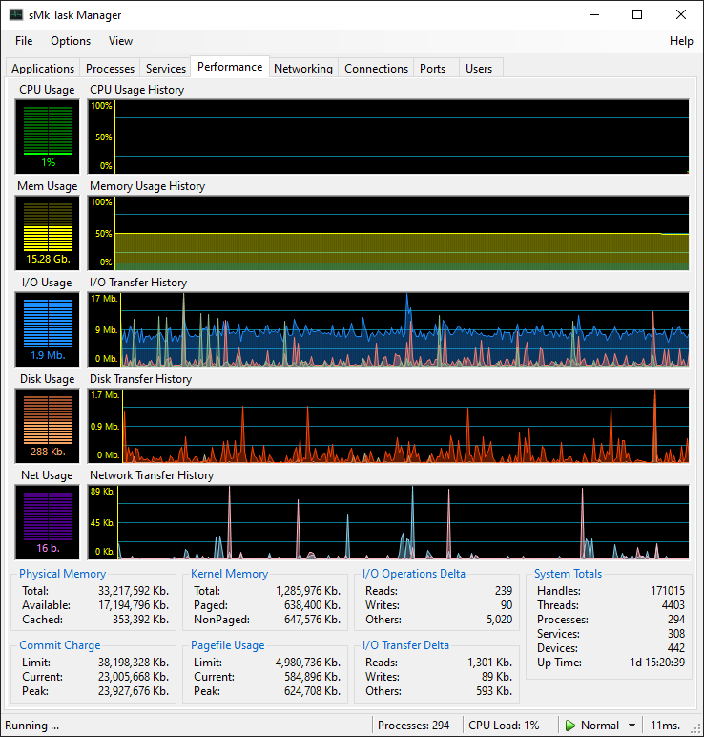Click the sMk Task Manager title bar icon
Screen dimensions: 704x737
[16, 15]
